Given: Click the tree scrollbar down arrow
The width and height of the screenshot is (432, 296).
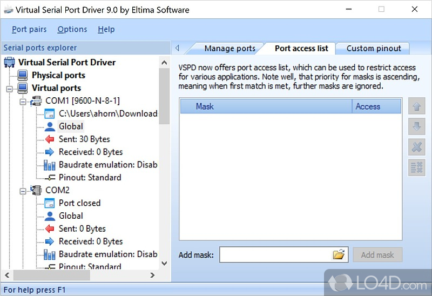Looking at the screenshot, I should pyautogui.click(x=165, y=263).
